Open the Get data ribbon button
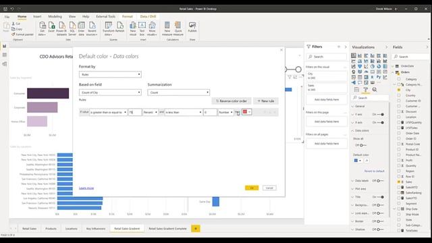 click(x=42, y=28)
